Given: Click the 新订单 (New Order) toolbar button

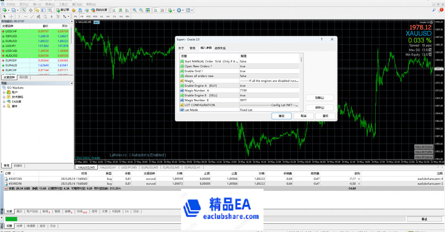Looking at the screenshot, I should coord(63,10).
